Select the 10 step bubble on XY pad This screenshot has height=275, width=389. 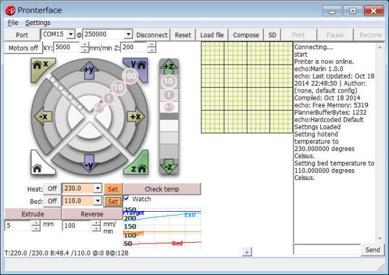(x=118, y=87)
